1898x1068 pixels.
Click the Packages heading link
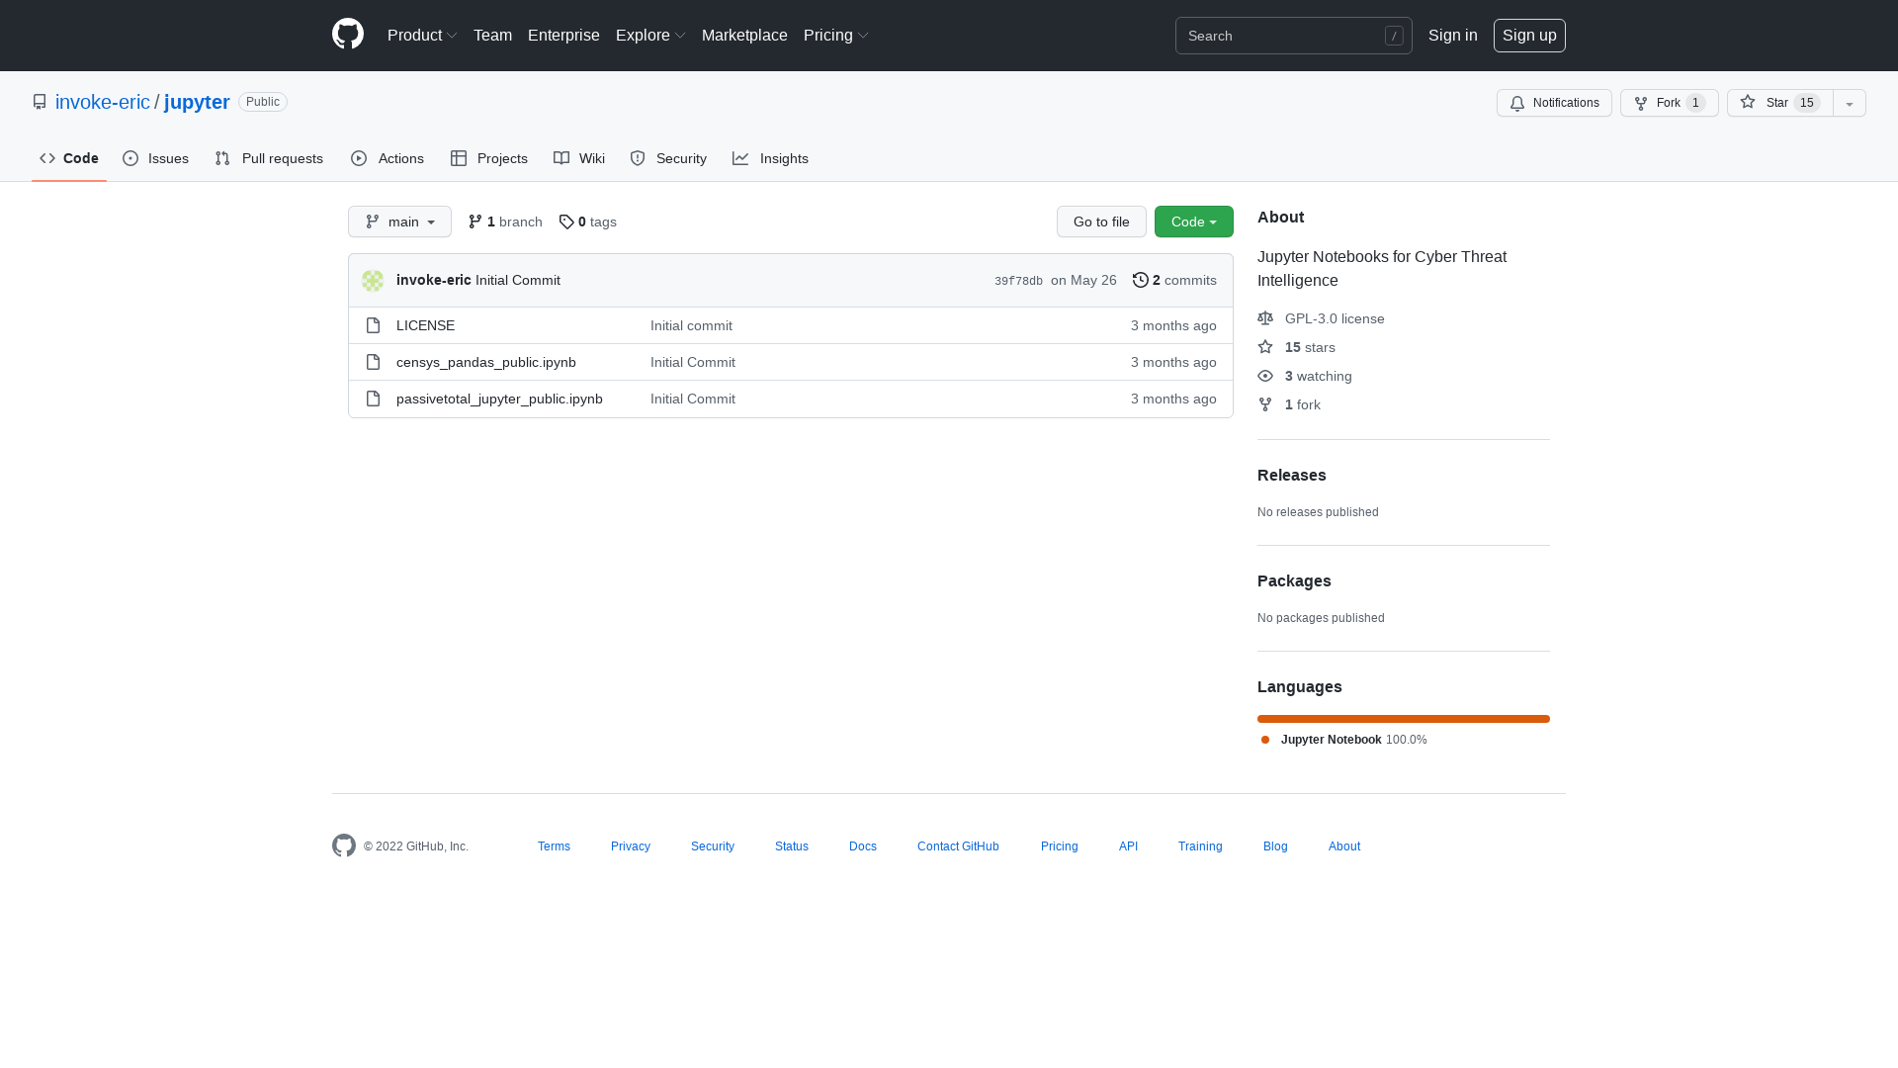1294,580
